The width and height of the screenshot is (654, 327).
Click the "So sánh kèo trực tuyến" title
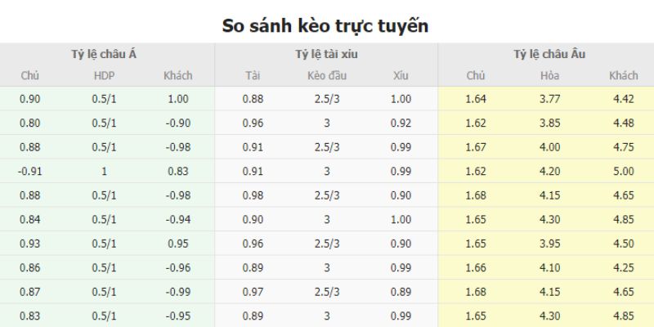tap(325, 25)
